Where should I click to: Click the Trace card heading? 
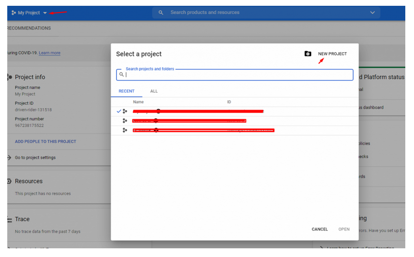point(22,219)
